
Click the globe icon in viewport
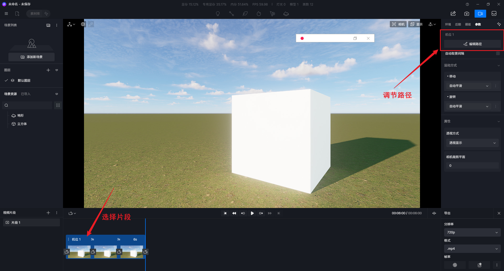[x=83, y=24]
